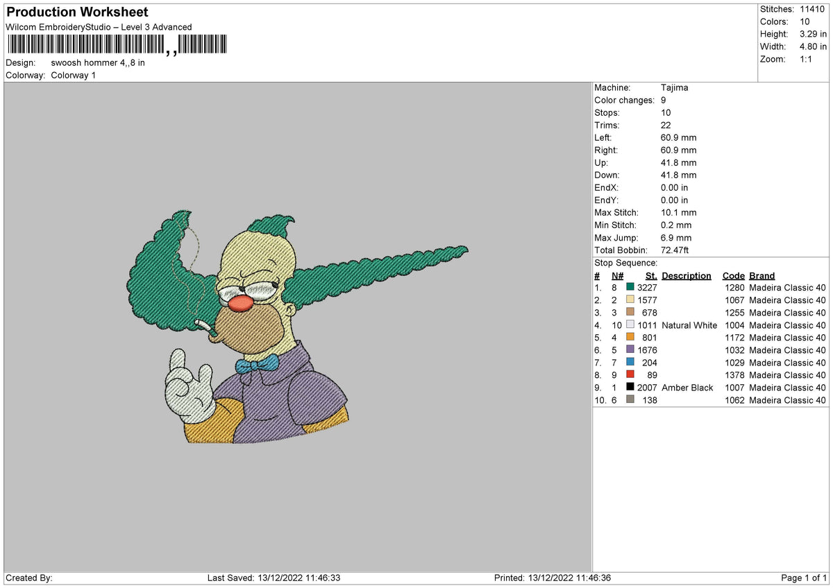Click the Stitches count 11410 value
Screen dimensions: 833x588
tap(812, 9)
